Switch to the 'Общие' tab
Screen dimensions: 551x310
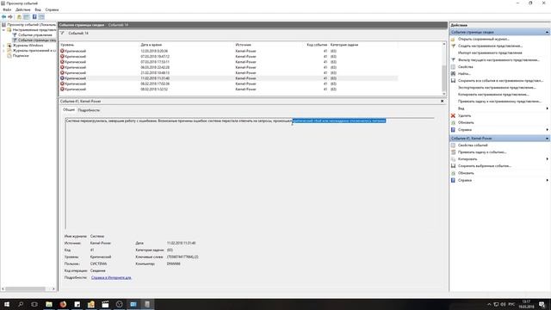point(69,110)
